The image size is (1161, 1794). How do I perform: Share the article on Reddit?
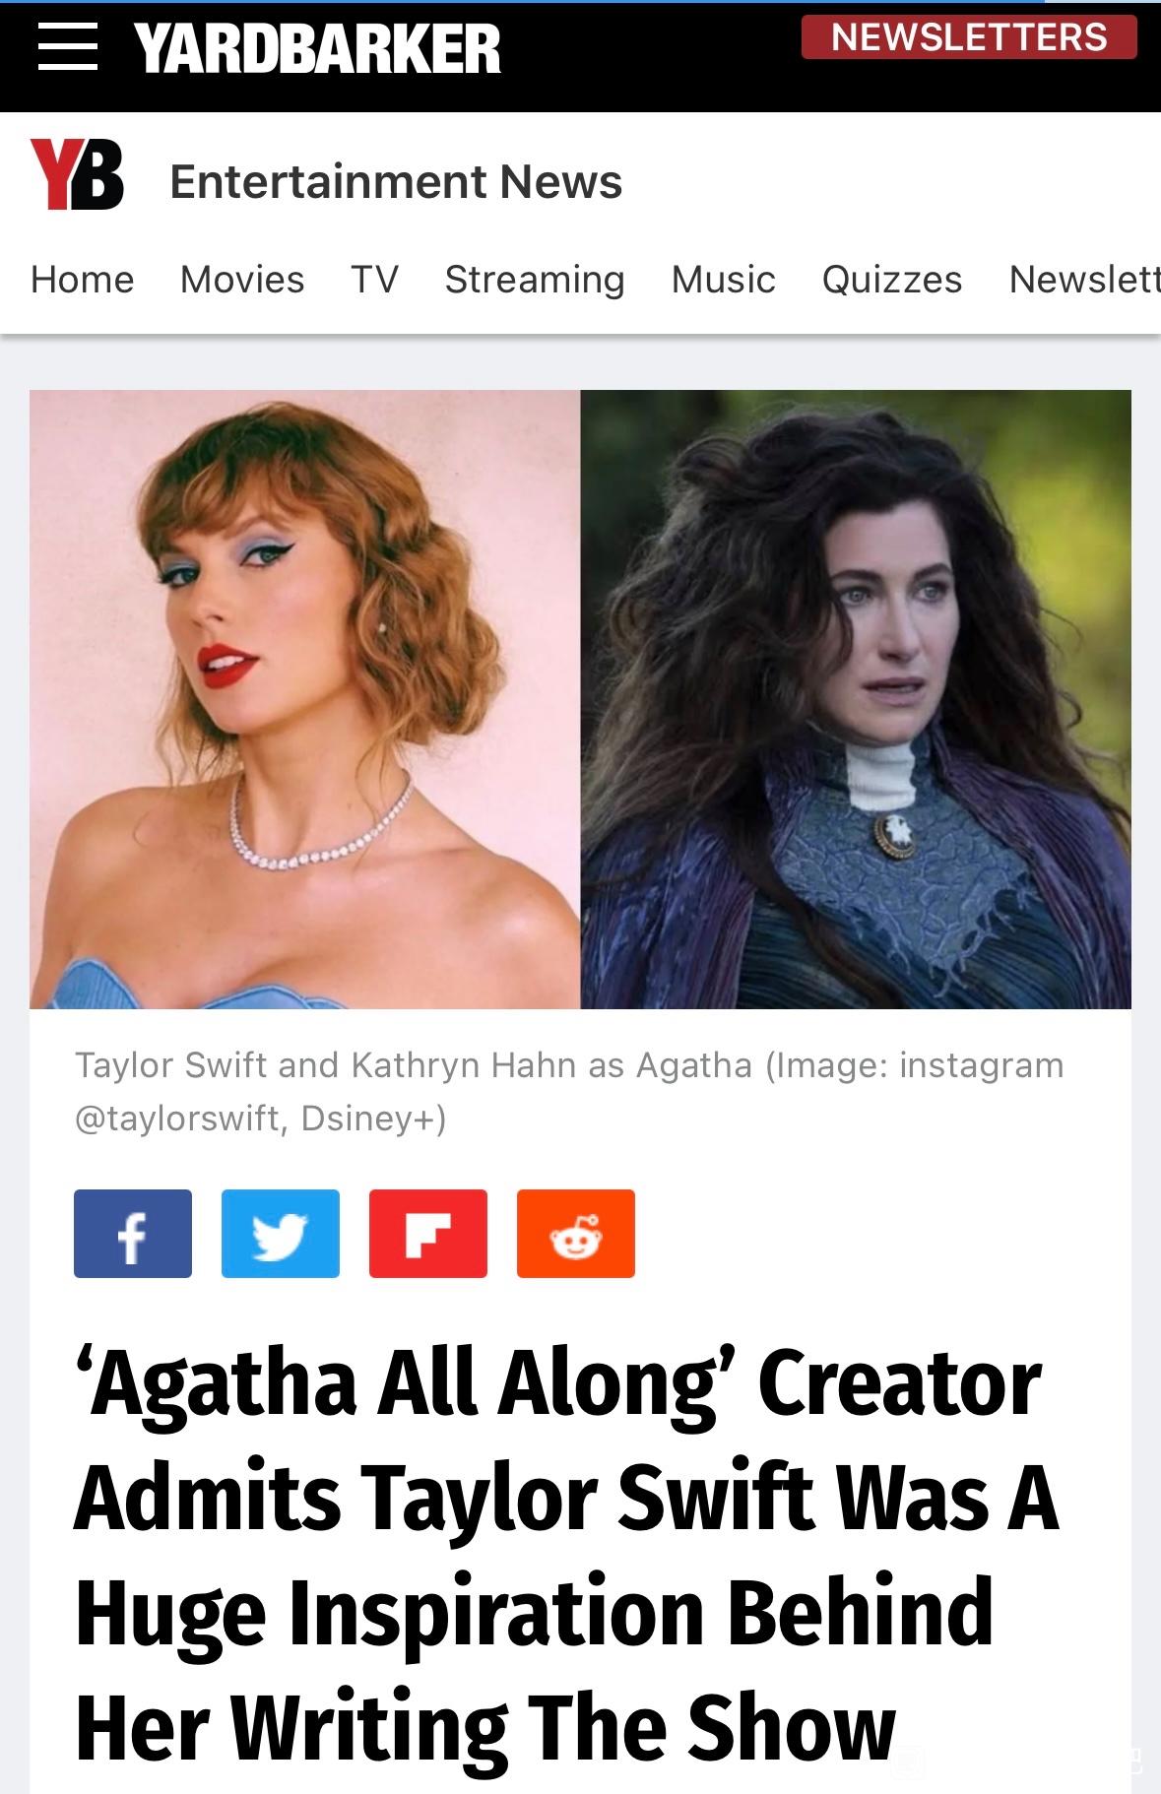click(x=576, y=1234)
